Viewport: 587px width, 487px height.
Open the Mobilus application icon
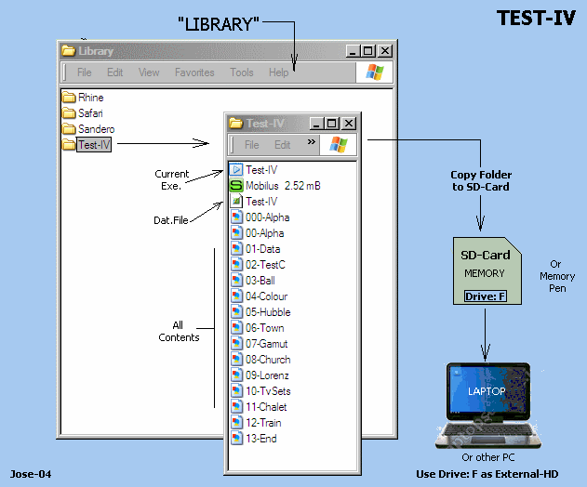pos(236,186)
